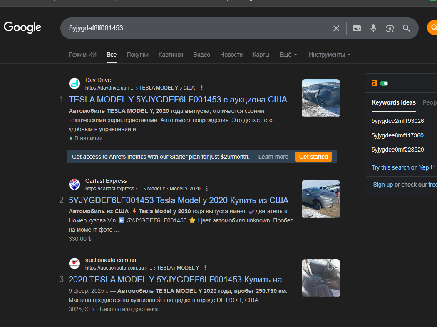Screen dimensions: 437x327
Task: Switch to Карты tab
Action: (261, 55)
